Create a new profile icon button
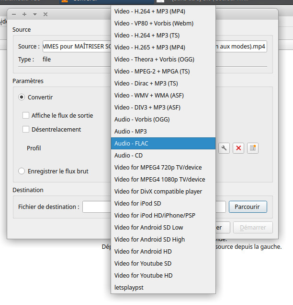 point(253,148)
